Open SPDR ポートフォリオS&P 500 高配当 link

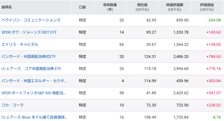34,93
